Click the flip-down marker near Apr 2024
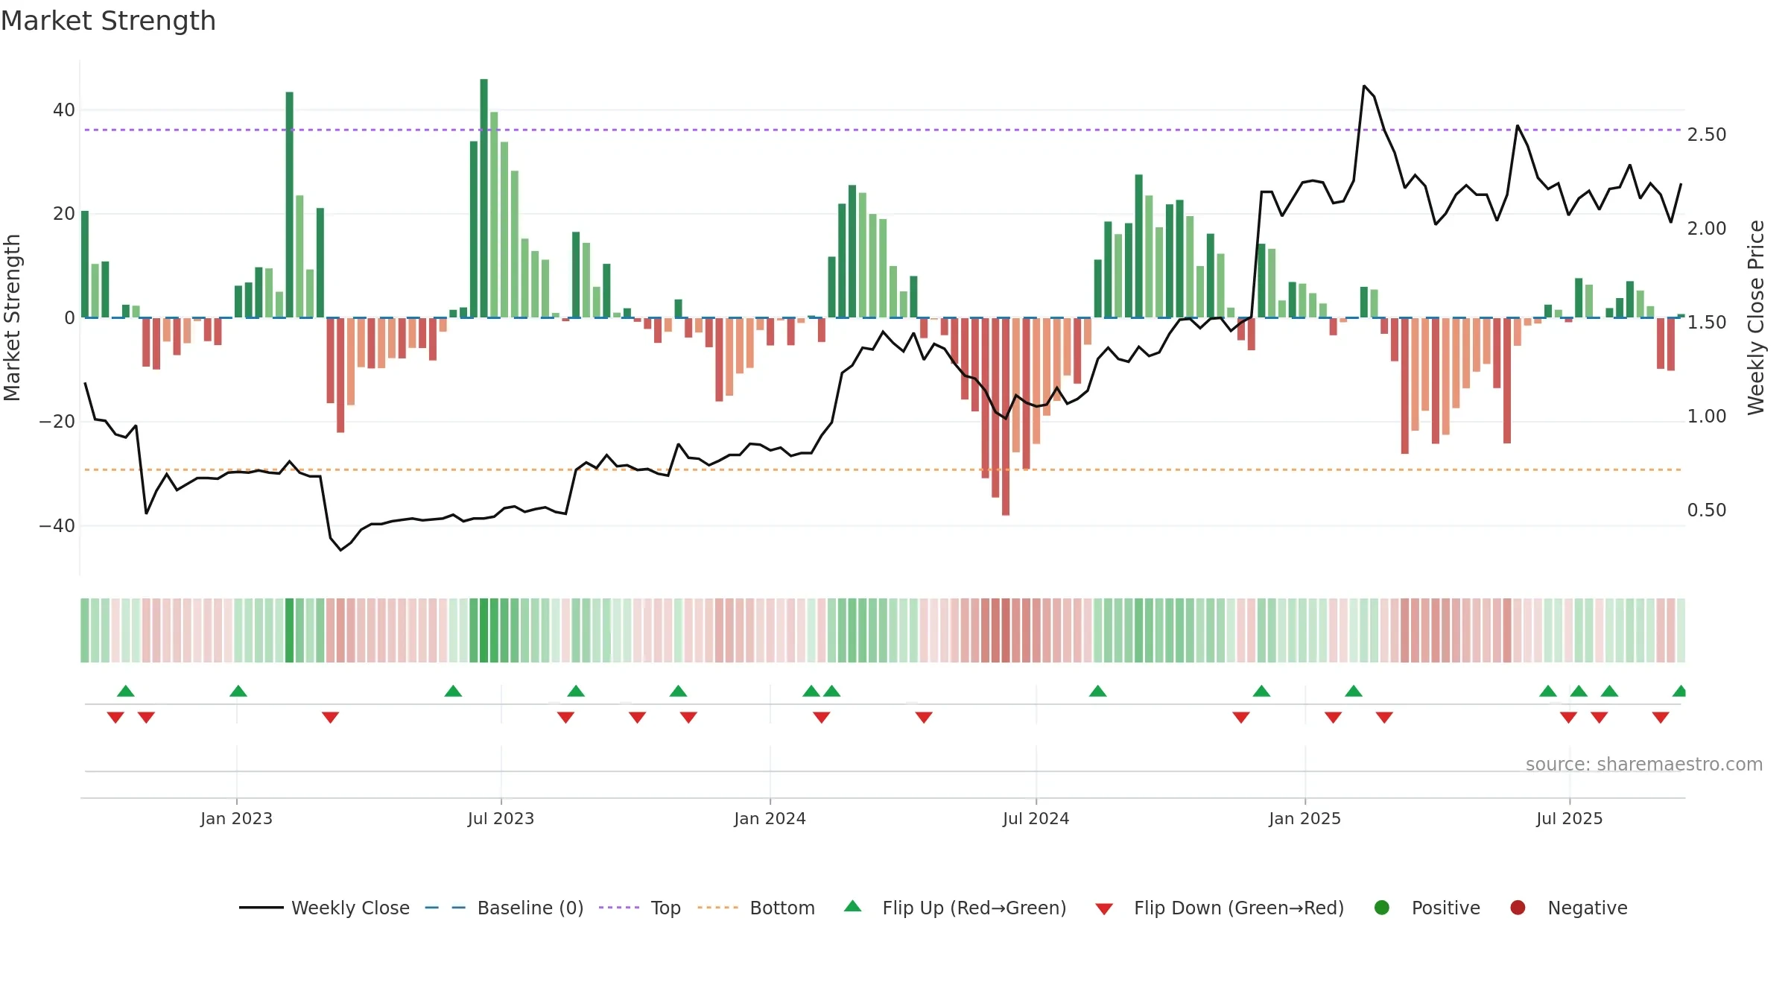This screenshot has width=1788, height=1006. pyautogui.click(x=924, y=718)
